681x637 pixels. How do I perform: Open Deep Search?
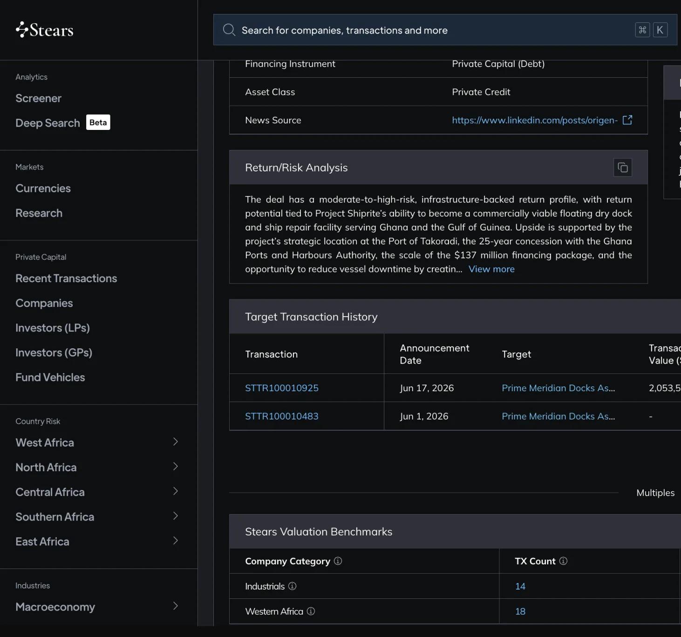pos(48,123)
